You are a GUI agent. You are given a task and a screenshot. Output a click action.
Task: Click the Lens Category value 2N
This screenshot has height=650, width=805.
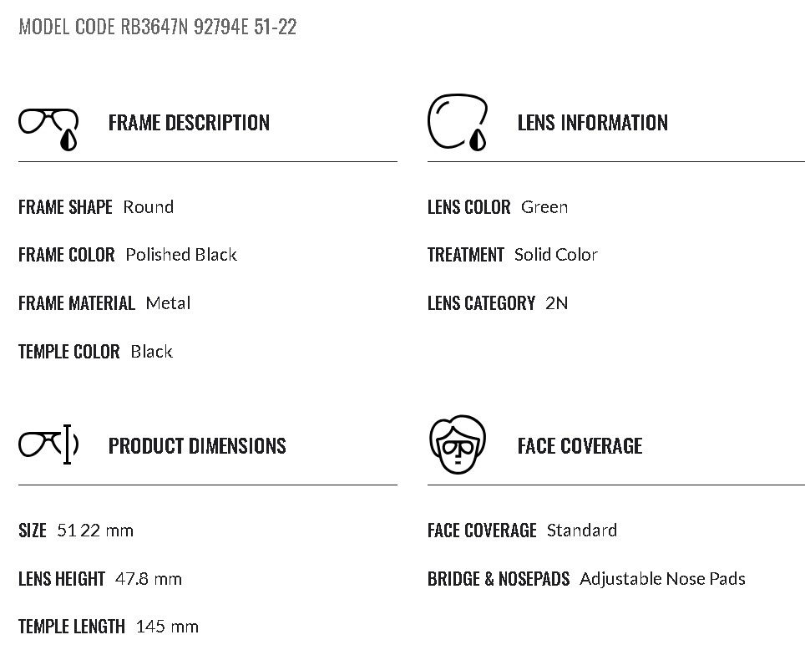[556, 303]
